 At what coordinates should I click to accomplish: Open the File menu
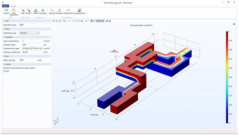click(x=6, y=6)
